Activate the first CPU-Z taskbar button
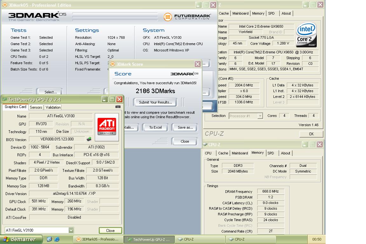Image resolution: width=366 pixels, height=244 pixels. [x=200, y=239]
